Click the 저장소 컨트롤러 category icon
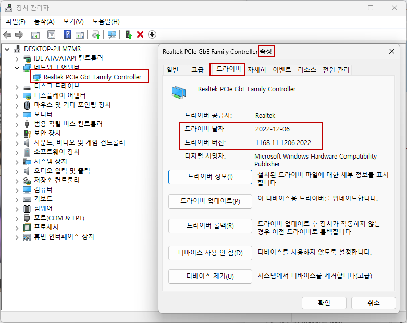The image size is (407, 323). [27, 180]
